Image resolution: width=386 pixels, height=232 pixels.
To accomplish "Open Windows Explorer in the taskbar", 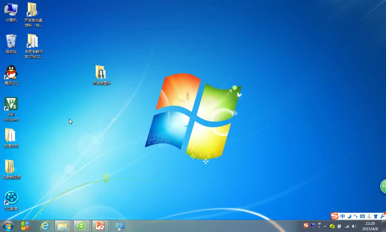I will coord(62,226).
